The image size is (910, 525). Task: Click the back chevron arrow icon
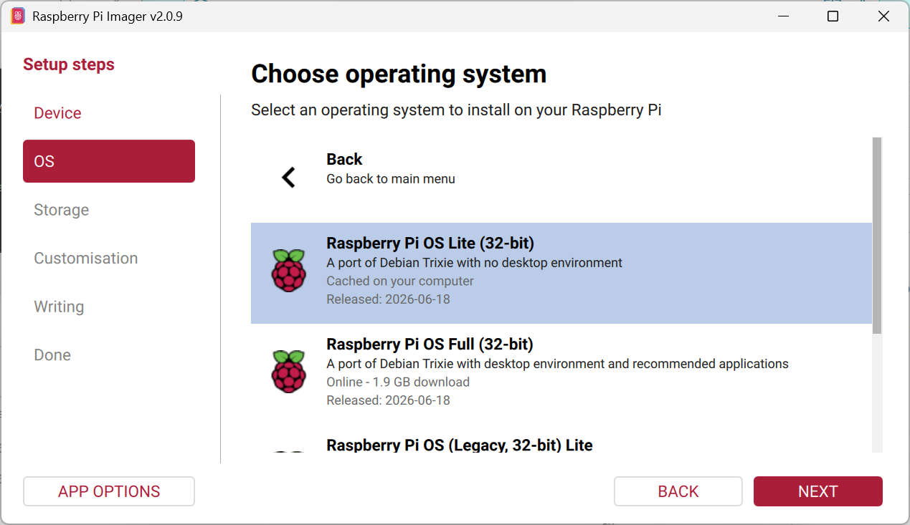[288, 177]
